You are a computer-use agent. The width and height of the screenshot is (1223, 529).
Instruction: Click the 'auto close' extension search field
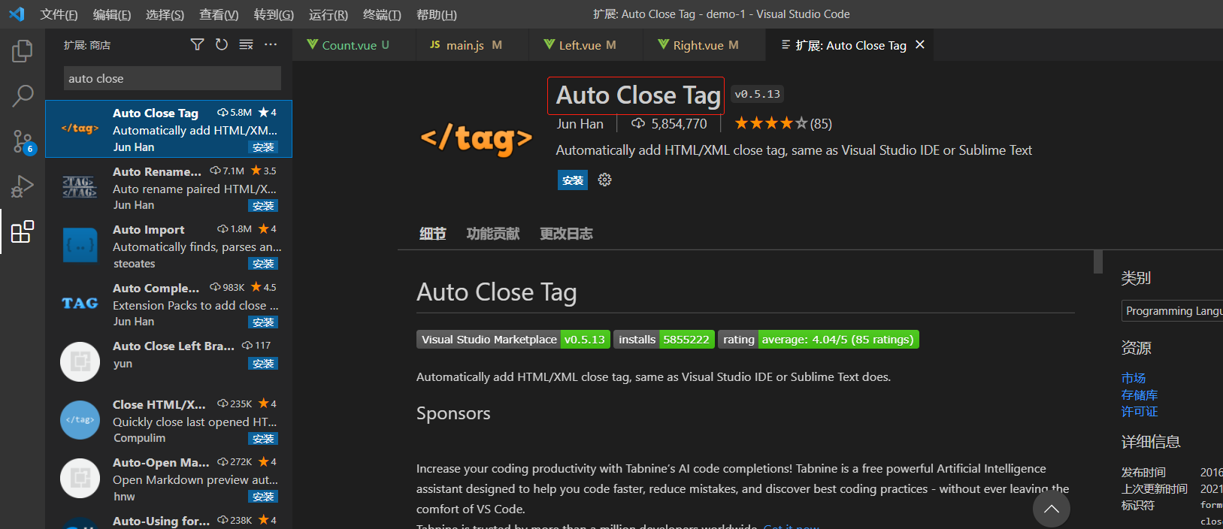[172, 78]
